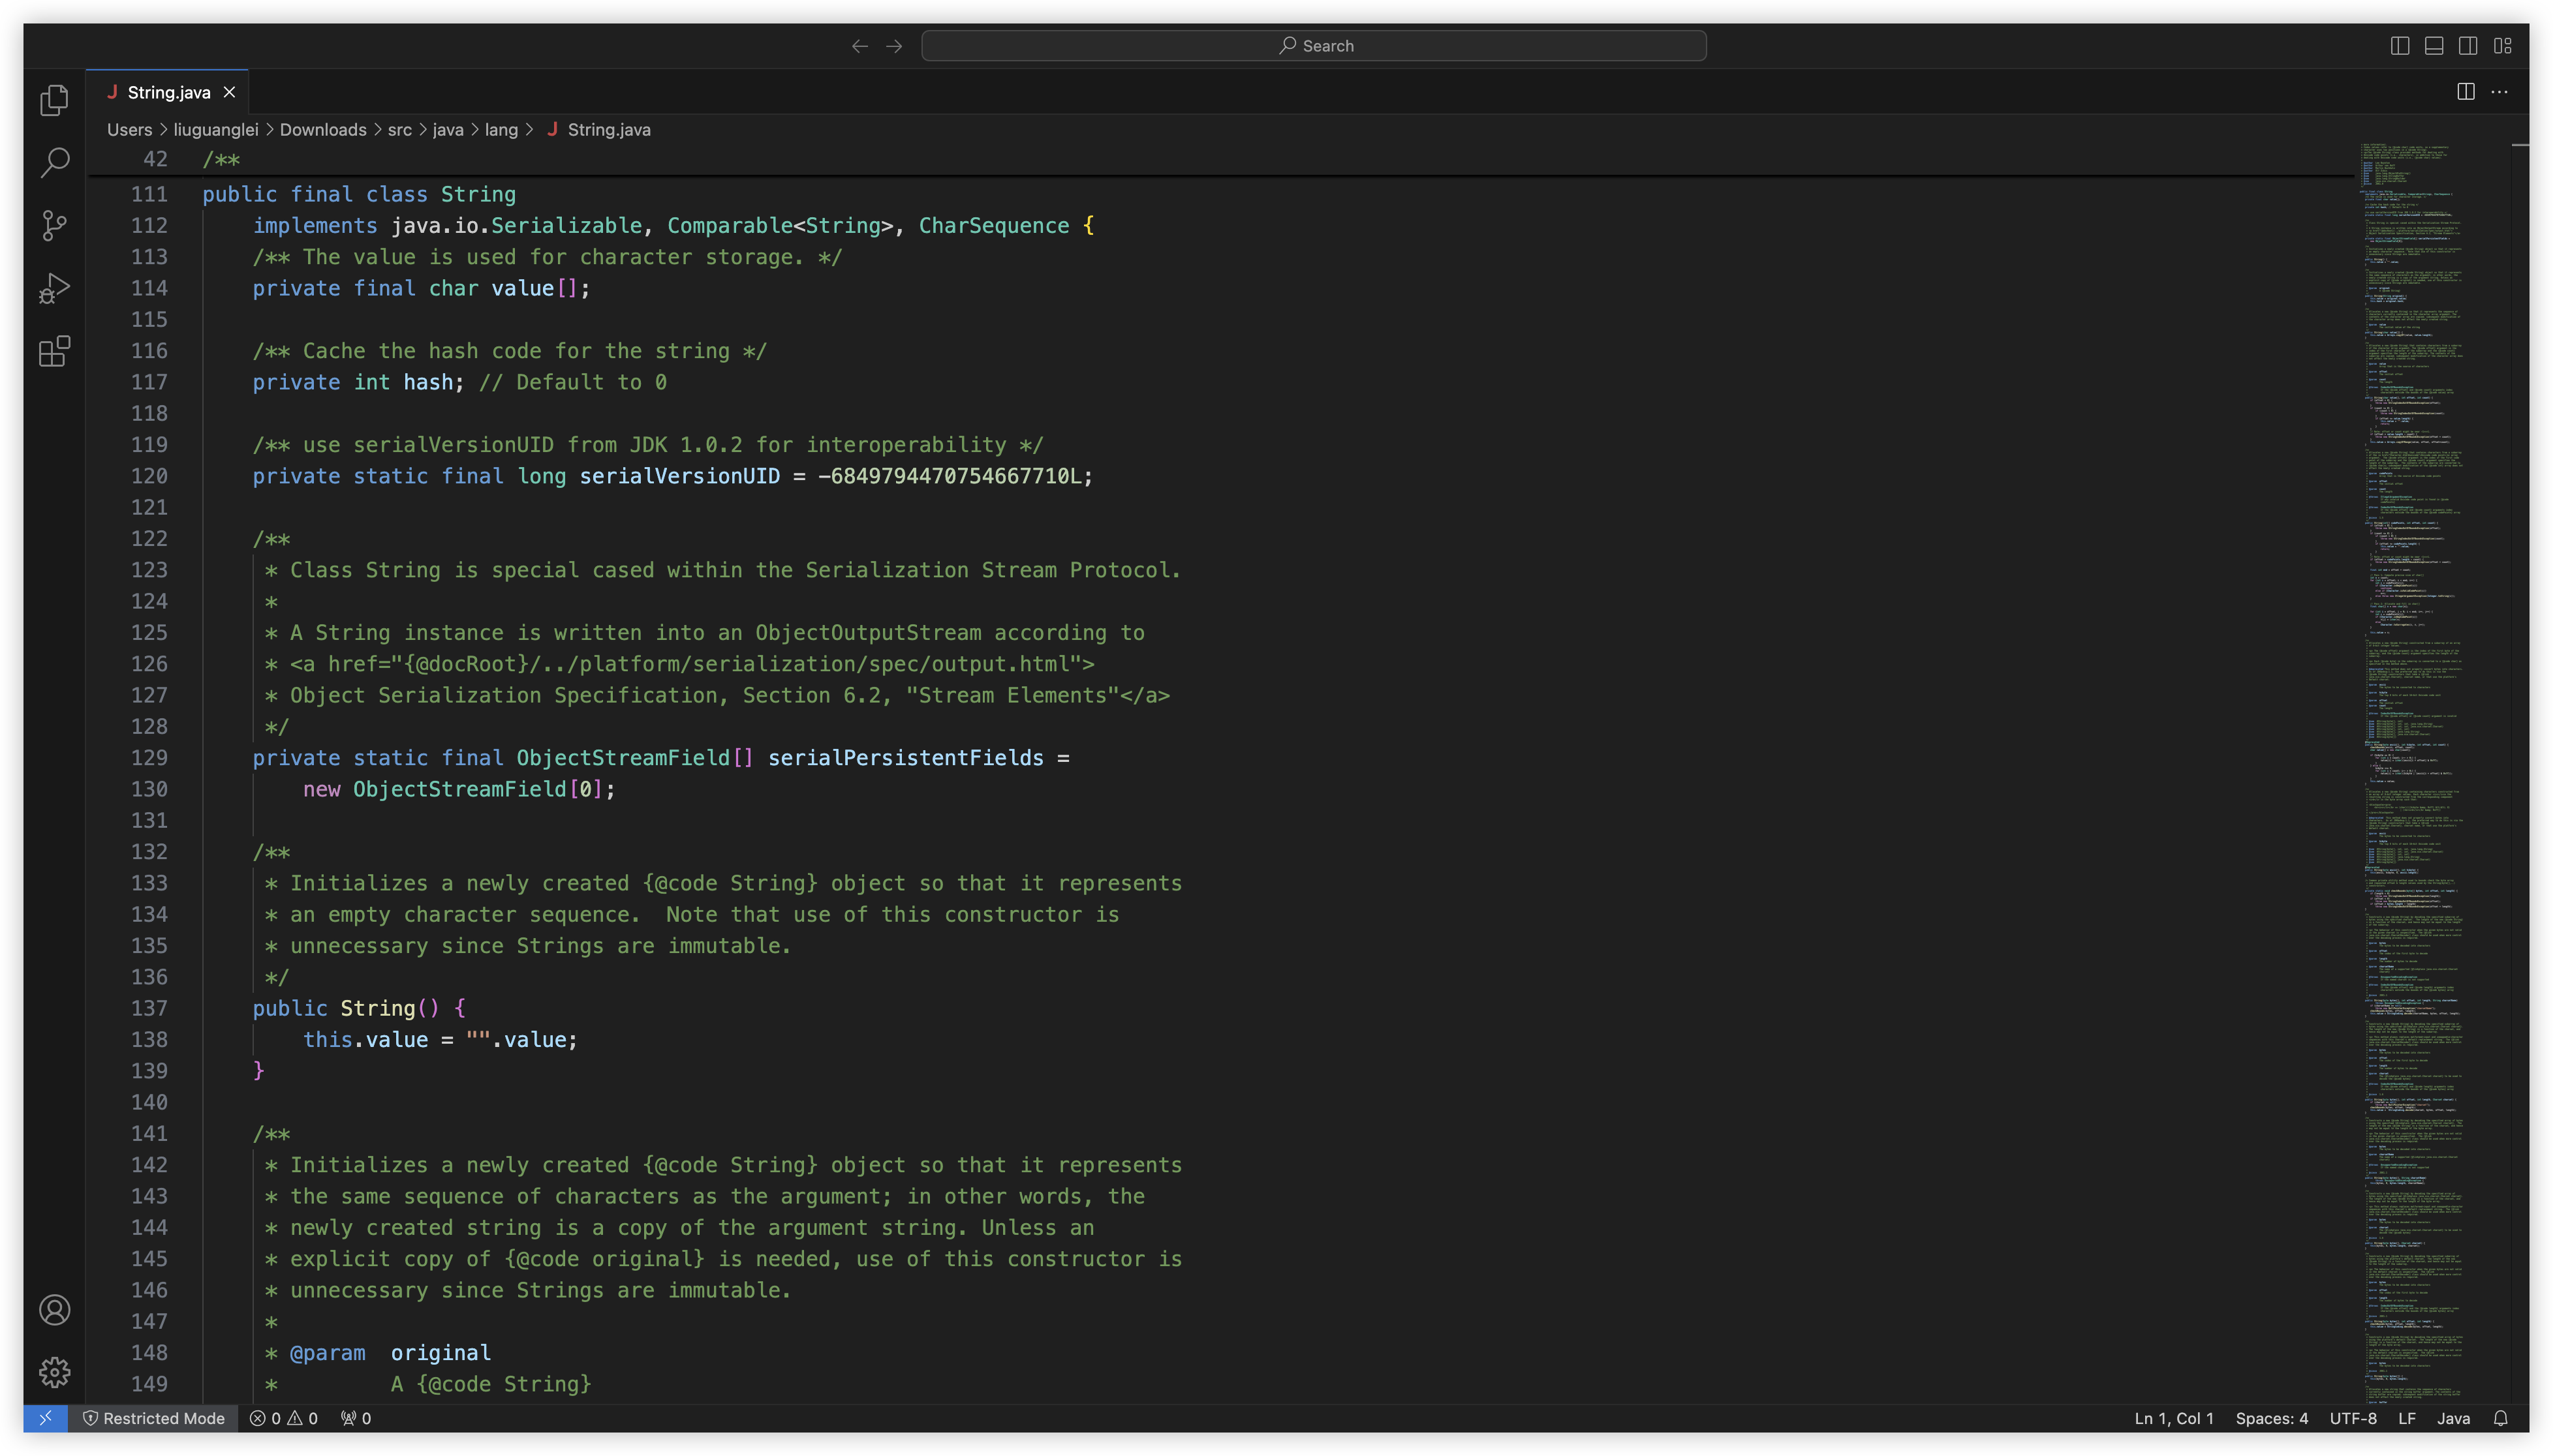Toggle the primary side bar visibility
2553x1456 pixels.
[x=2400, y=46]
